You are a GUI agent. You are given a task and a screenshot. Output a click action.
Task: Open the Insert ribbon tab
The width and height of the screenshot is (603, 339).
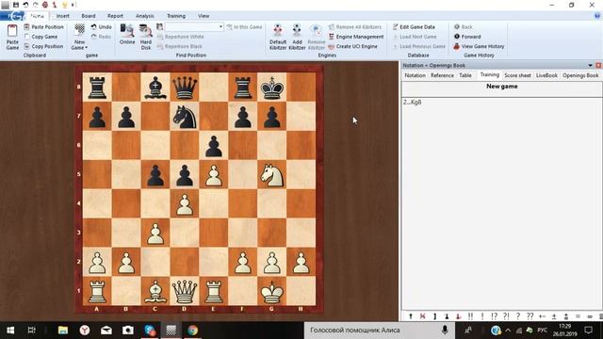coord(63,16)
